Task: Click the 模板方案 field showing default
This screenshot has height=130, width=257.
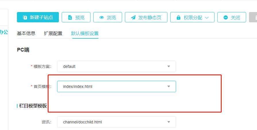Action: tap(69, 66)
